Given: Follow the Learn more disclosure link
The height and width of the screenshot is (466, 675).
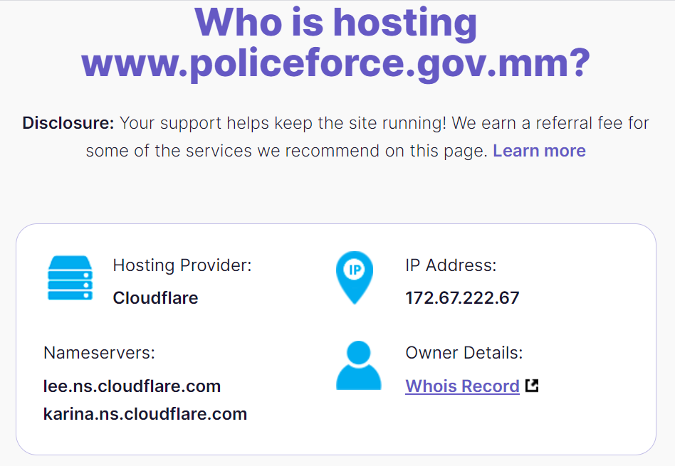Looking at the screenshot, I should point(539,151).
